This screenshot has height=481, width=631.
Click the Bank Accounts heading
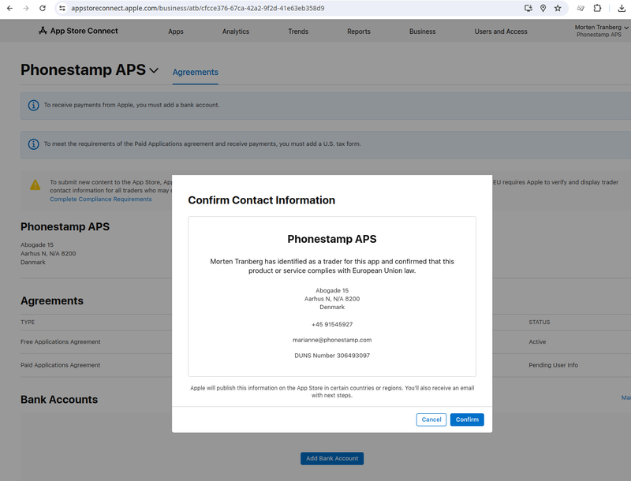click(x=59, y=399)
